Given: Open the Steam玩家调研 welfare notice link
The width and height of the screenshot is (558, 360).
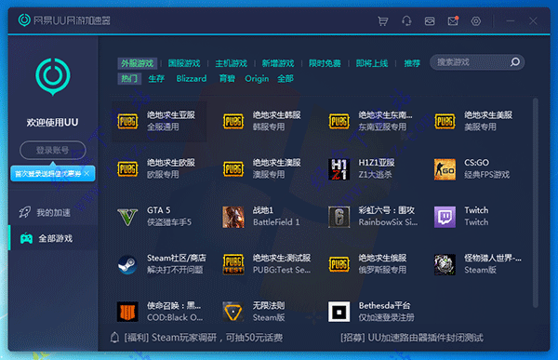Looking at the screenshot, I should [x=203, y=338].
